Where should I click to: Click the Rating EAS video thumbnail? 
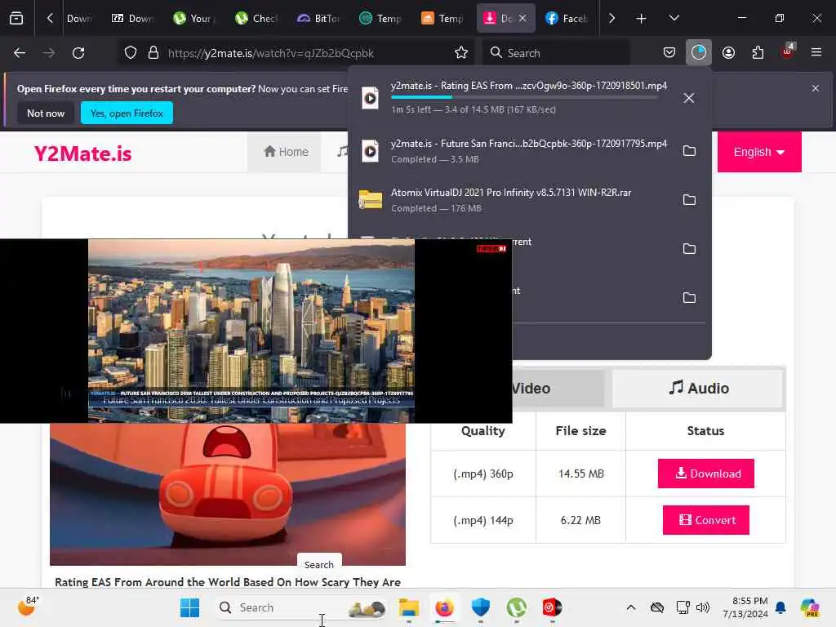pos(228,494)
